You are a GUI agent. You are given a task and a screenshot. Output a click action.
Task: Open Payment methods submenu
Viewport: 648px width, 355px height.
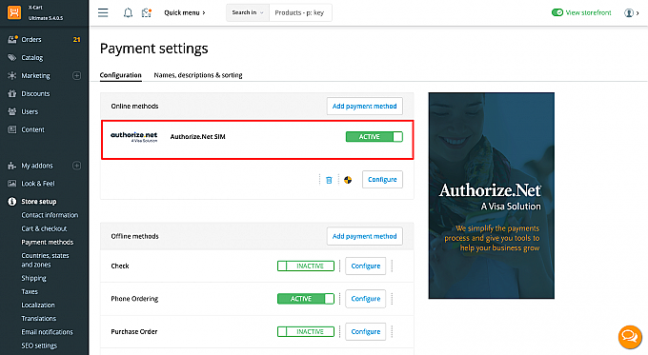pyautogui.click(x=48, y=243)
